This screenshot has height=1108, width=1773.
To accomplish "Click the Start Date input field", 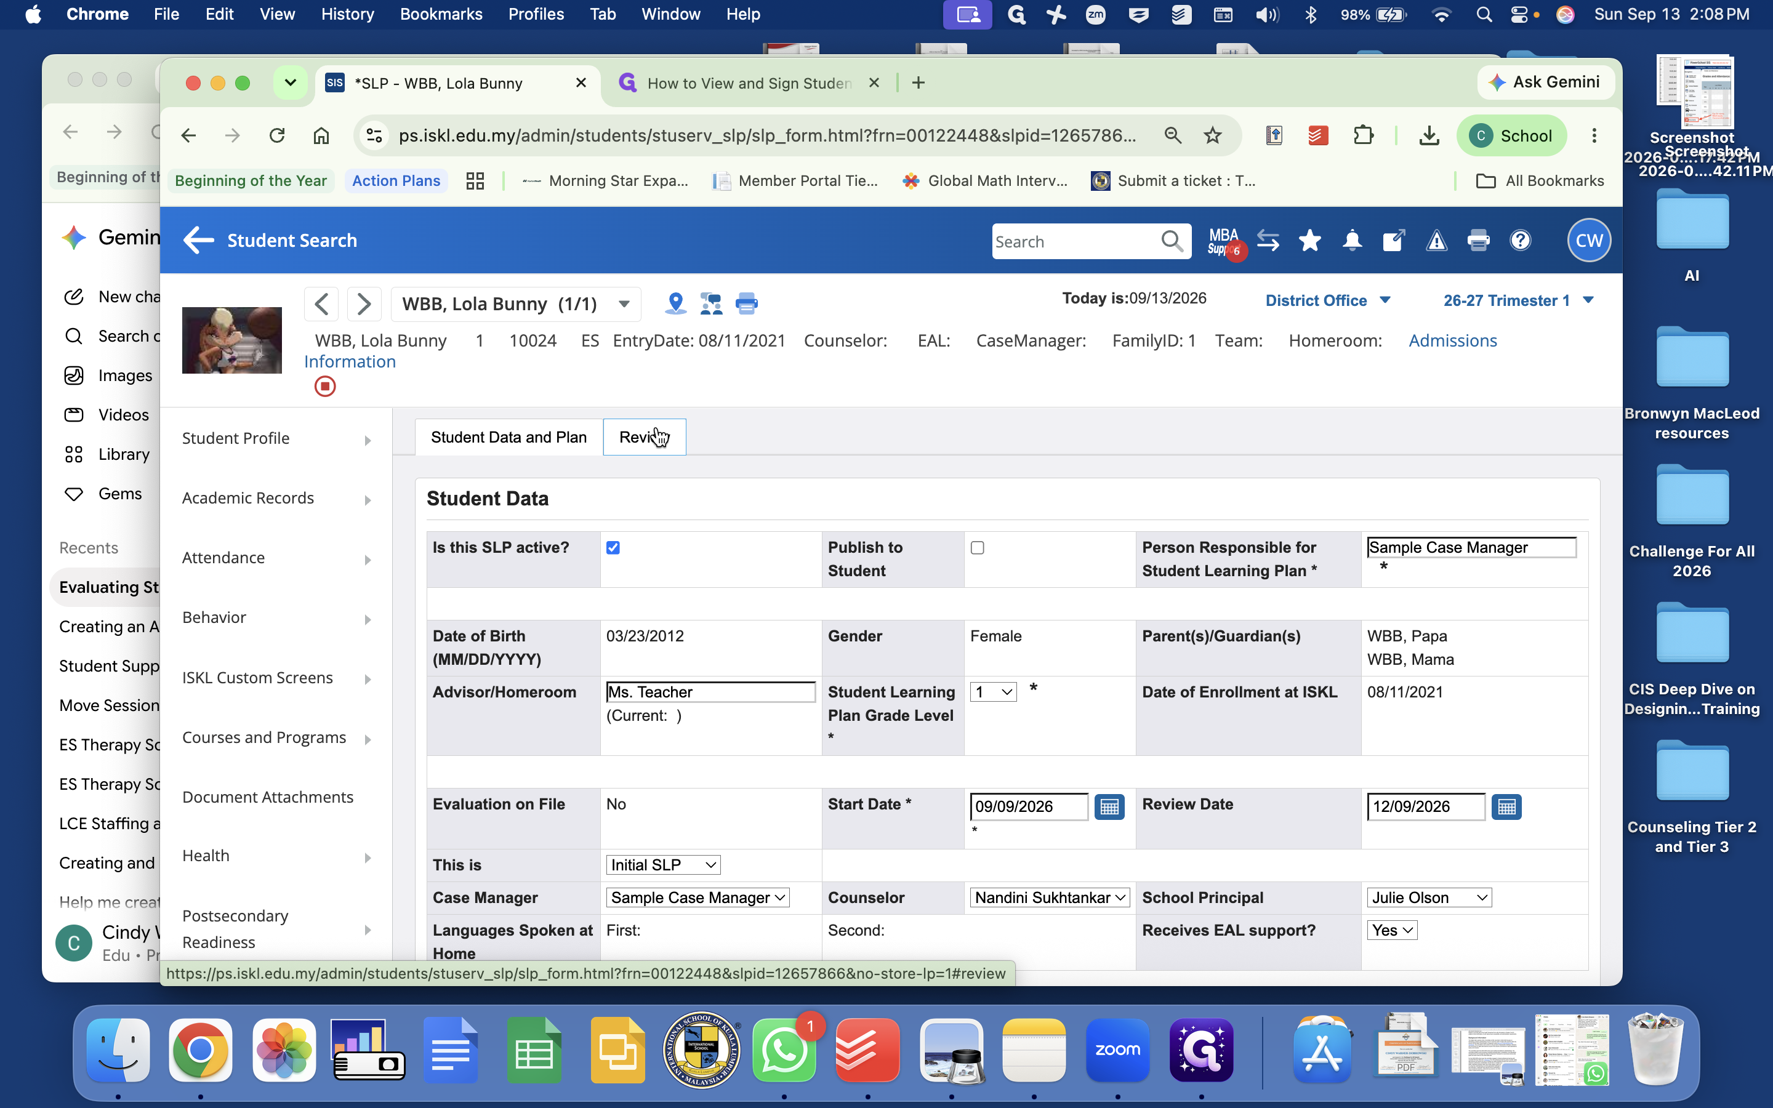I will pos(1029,807).
